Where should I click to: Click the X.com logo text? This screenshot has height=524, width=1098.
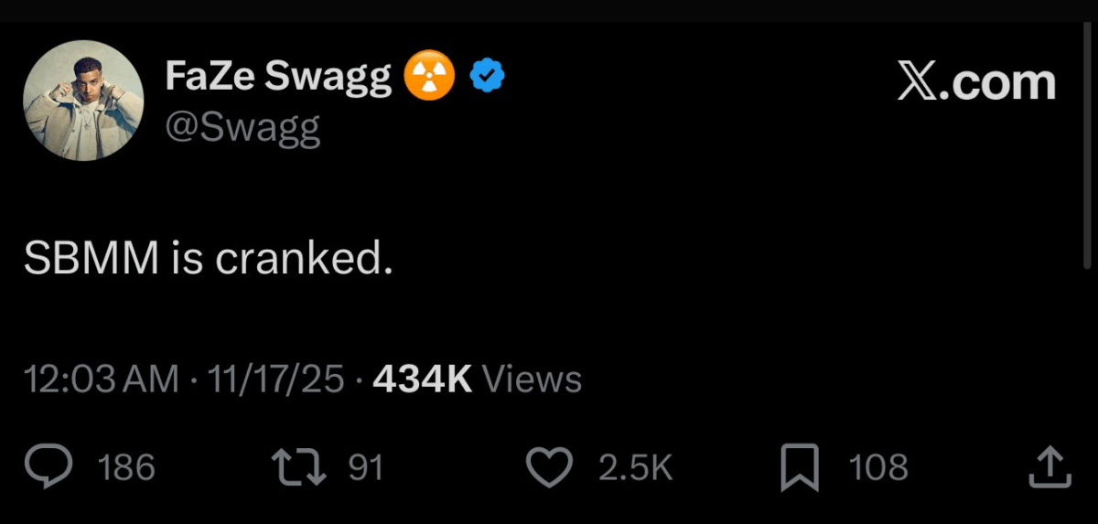(x=975, y=82)
